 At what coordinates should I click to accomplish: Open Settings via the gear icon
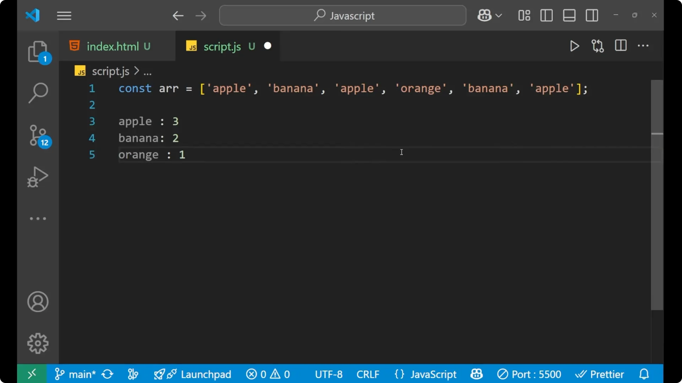[38, 343]
